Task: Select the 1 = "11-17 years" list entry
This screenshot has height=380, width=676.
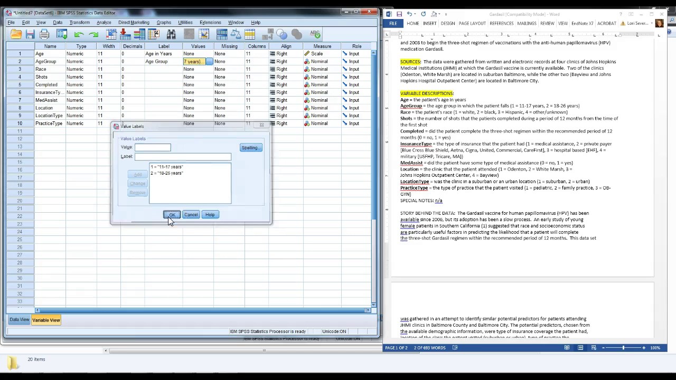Action: coord(167,167)
